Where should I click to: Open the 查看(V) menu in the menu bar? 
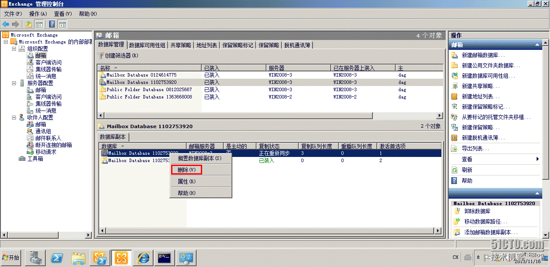click(x=63, y=14)
